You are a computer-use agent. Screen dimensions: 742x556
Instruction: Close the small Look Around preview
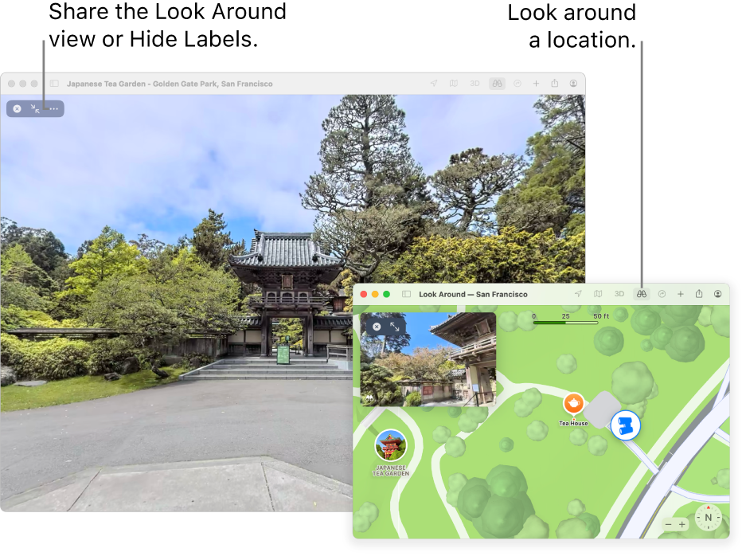pyautogui.click(x=377, y=327)
